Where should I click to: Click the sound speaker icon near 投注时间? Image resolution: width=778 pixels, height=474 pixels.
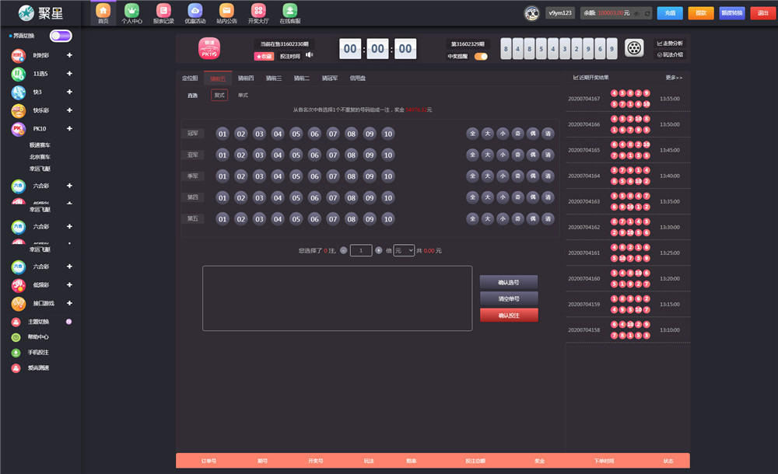pyautogui.click(x=309, y=55)
